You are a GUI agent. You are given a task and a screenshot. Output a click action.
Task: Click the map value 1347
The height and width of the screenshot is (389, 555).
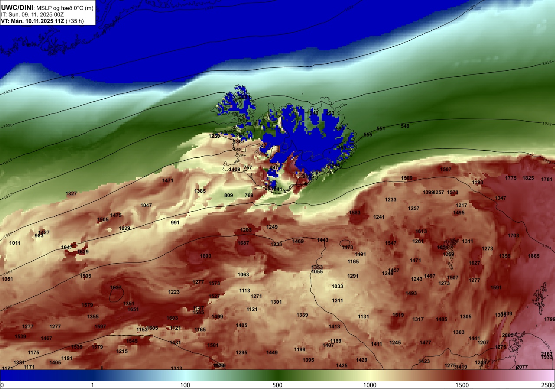point(500,198)
